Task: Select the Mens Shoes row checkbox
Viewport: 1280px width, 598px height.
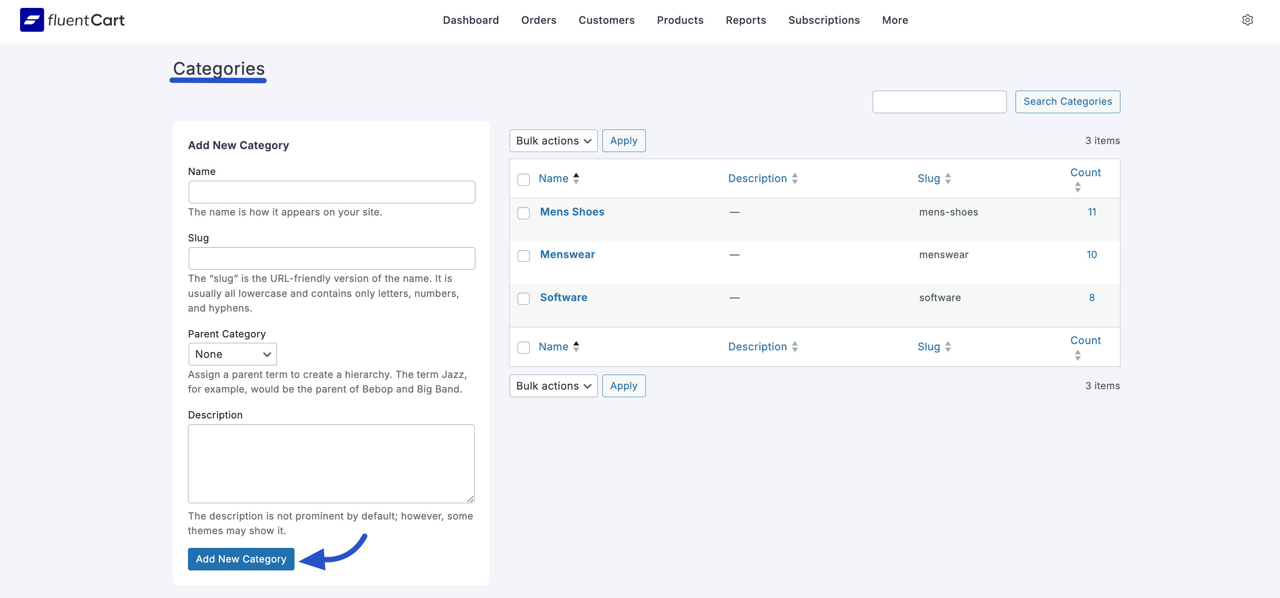Action: click(524, 213)
